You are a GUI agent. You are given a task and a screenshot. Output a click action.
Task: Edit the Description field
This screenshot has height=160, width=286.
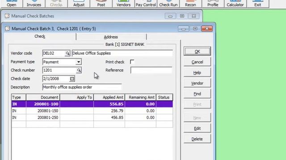[82, 87]
